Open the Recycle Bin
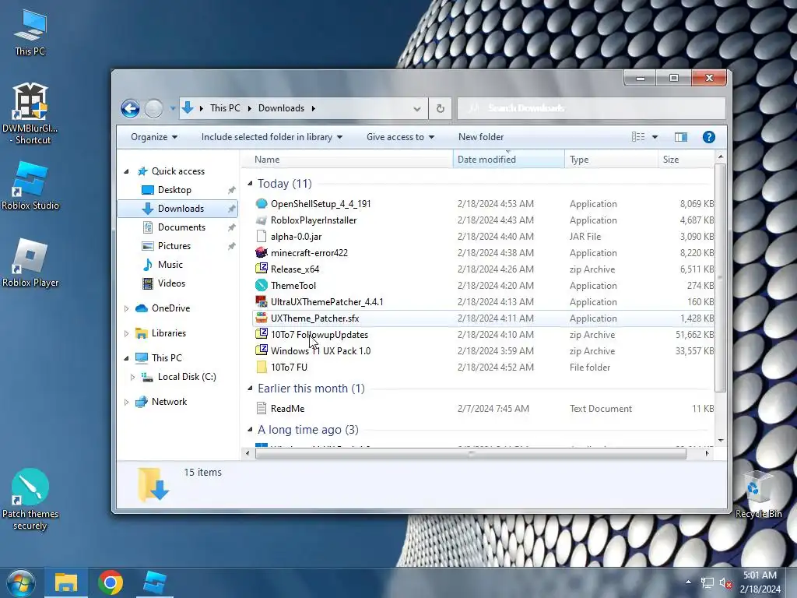This screenshot has height=598, width=797. (x=758, y=494)
